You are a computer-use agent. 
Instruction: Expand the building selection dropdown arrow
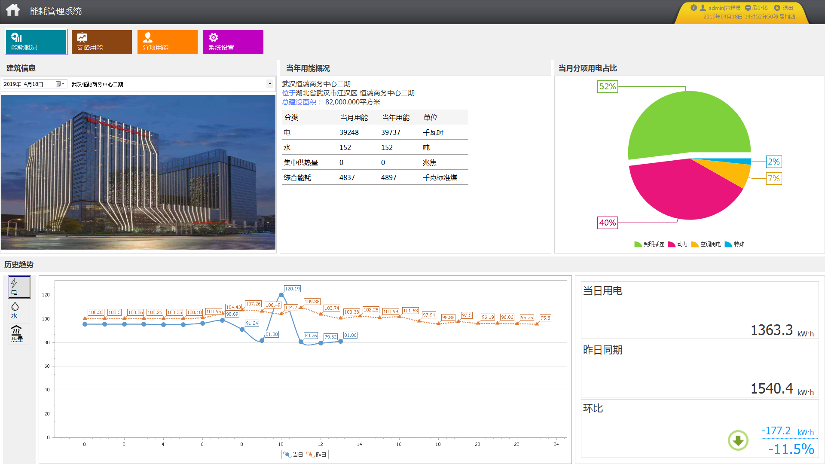(x=270, y=84)
